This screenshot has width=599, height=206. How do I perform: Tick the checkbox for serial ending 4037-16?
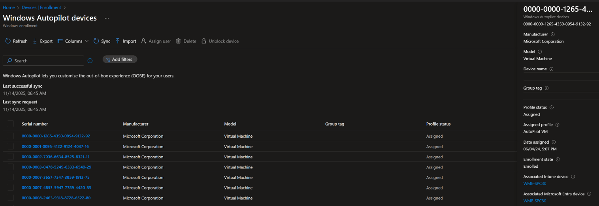coord(10,146)
